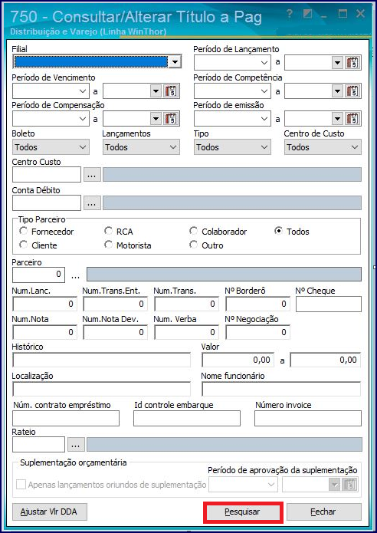Focus the Num.Trans.Ent. field
The height and width of the screenshot is (533, 377).
[115, 304]
